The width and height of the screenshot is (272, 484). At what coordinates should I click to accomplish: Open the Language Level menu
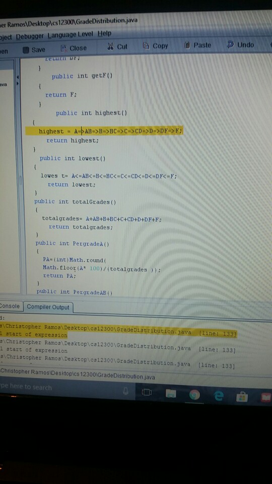coord(71,35)
